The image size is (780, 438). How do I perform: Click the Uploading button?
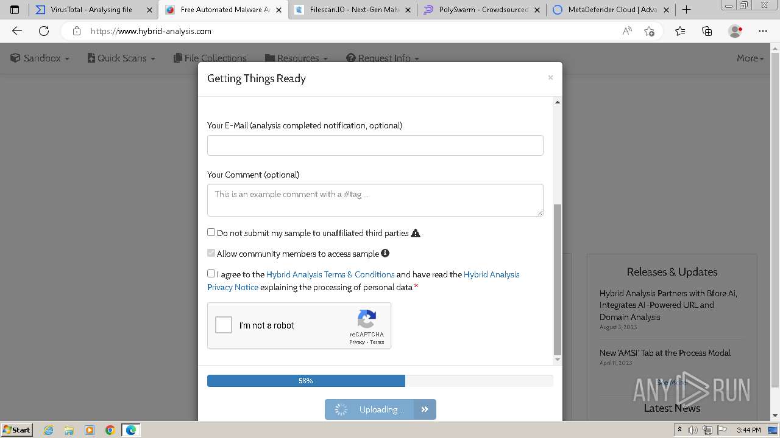[369, 409]
